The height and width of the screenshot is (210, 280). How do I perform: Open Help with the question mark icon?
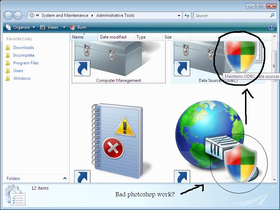coord(271,27)
